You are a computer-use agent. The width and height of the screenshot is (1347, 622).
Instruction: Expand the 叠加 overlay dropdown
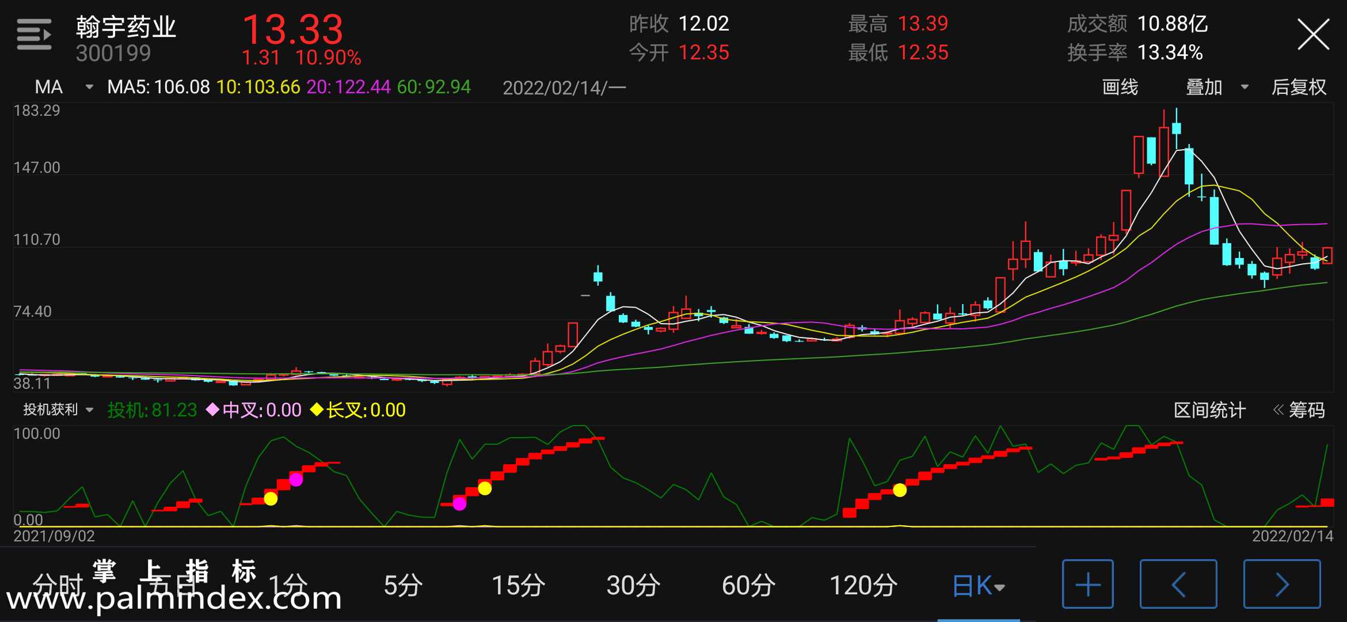pyautogui.click(x=1217, y=87)
